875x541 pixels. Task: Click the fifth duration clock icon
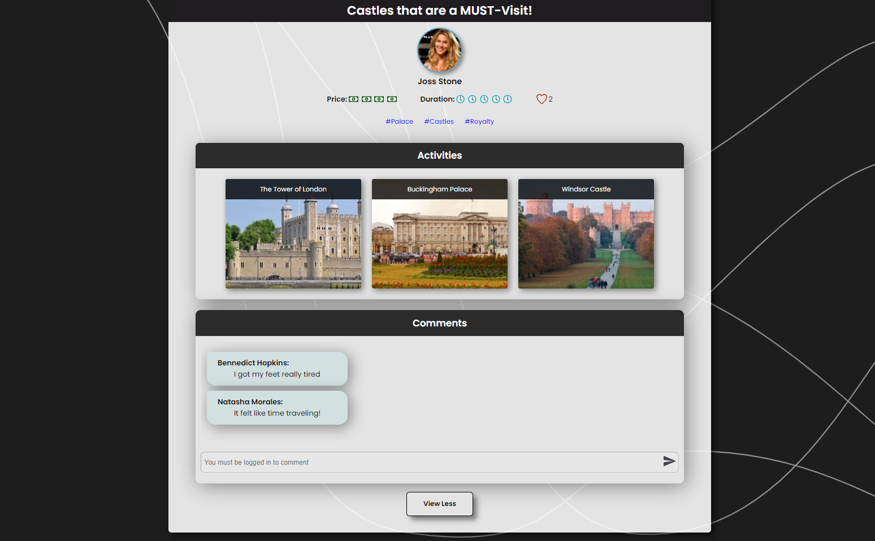(508, 99)
